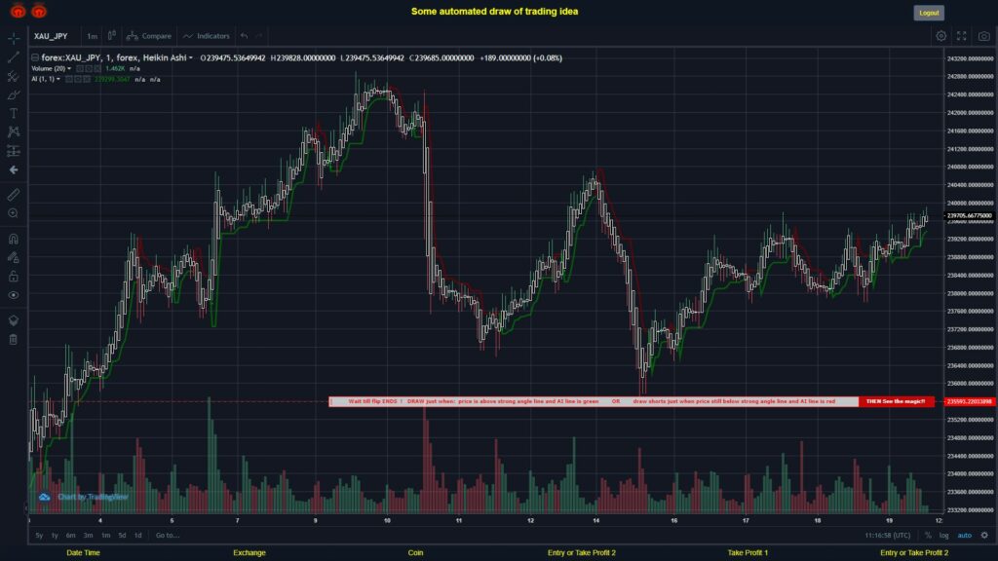Screen dimensions: 998x561
Task: Toggle percent scale mode
Action: [928, 536]
